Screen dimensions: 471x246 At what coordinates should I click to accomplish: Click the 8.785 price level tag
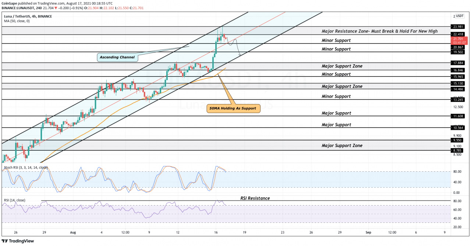[x=458, y=150]
